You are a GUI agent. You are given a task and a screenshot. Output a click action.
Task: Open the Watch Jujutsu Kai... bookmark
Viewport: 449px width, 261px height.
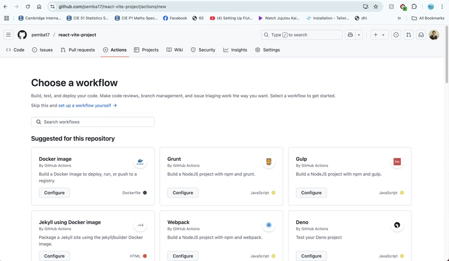click(279, 18)
